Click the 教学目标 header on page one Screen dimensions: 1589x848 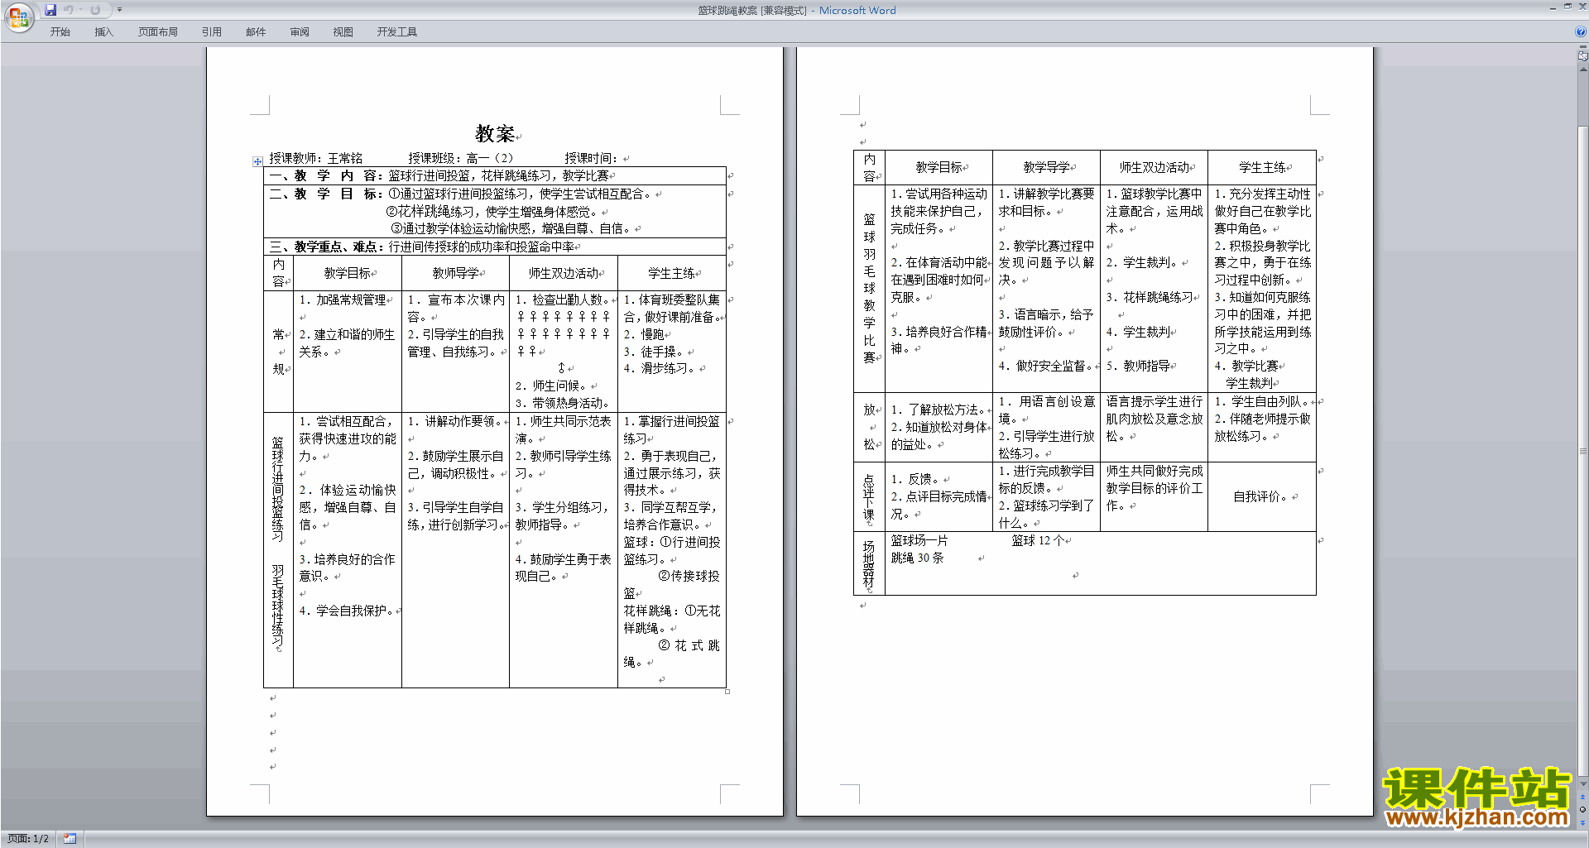pyautogui.click(x=347, y=273)
